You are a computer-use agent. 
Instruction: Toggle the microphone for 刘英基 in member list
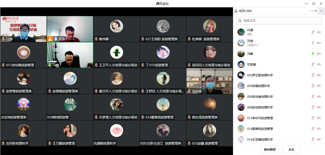tap(313, 64)
